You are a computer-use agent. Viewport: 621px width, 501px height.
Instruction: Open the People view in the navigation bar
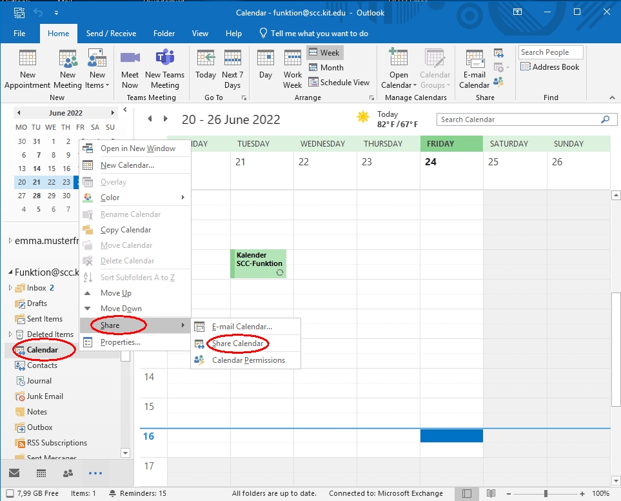(x=68, y=473)
